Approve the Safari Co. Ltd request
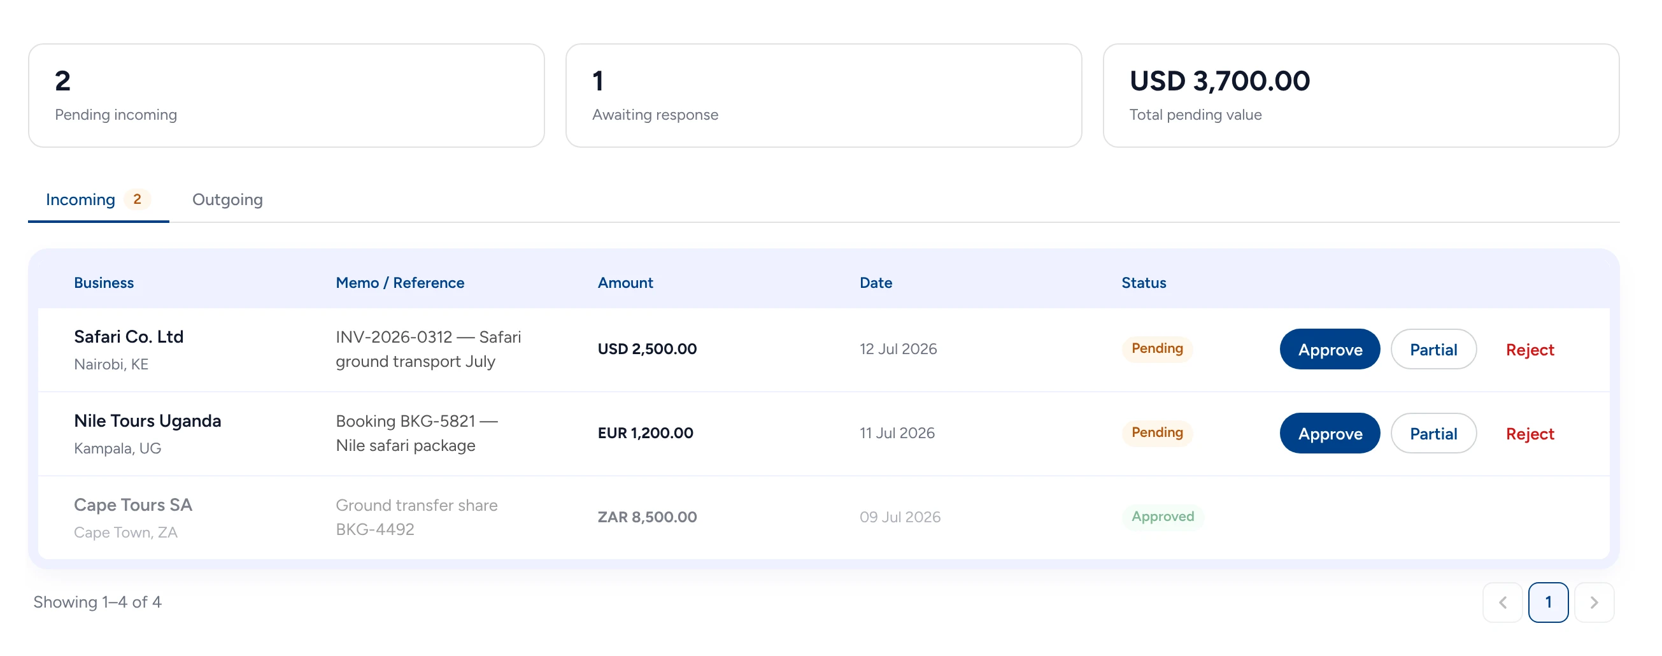The image size is (1662, 656). pos(1330,349)
